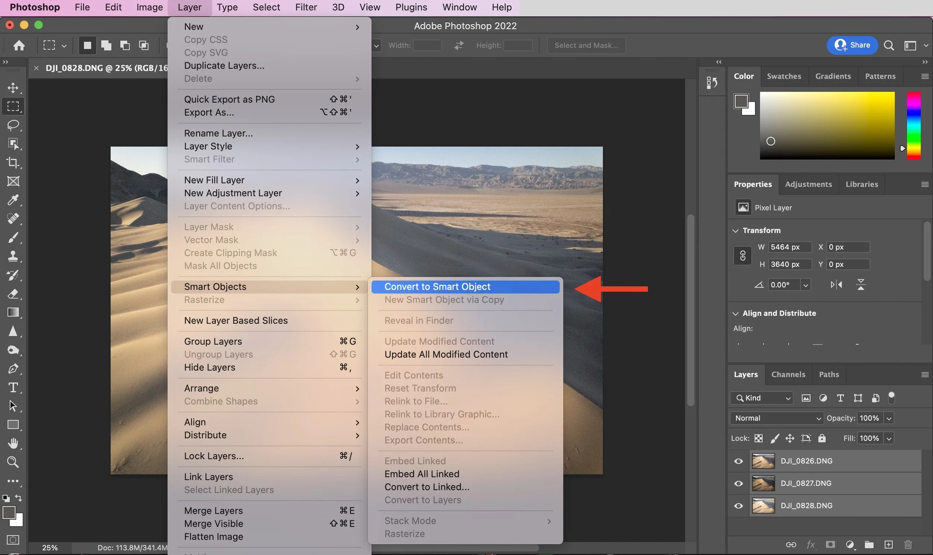The image size is (933, 555).
Task: Open the Normal blend mode dropdown
Action: (x=777, y=418)
